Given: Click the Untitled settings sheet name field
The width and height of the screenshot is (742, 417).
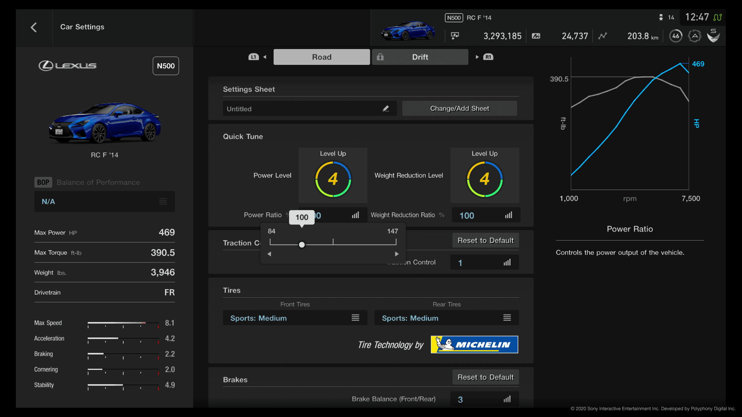Looking at the screenshot, I should click(310, 109).
